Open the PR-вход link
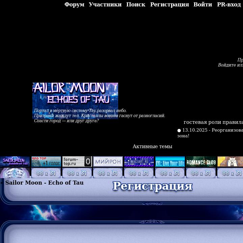 pos(229,4)
